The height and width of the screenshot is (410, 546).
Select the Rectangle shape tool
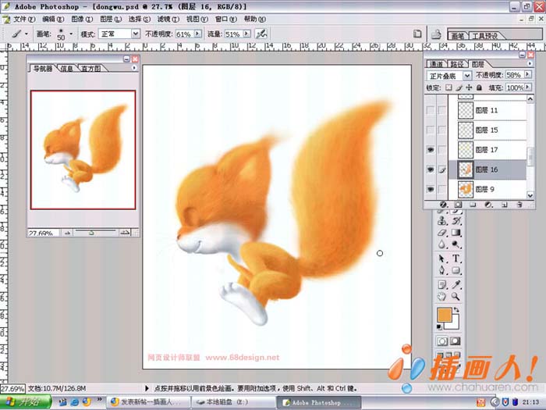(456, 270)
